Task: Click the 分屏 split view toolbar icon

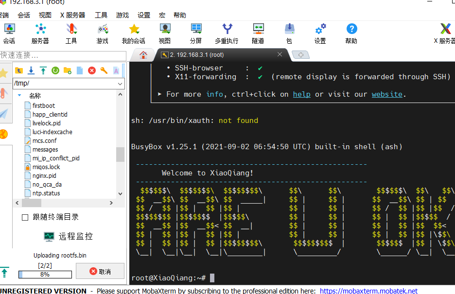Action: click(x=196, y=34)
